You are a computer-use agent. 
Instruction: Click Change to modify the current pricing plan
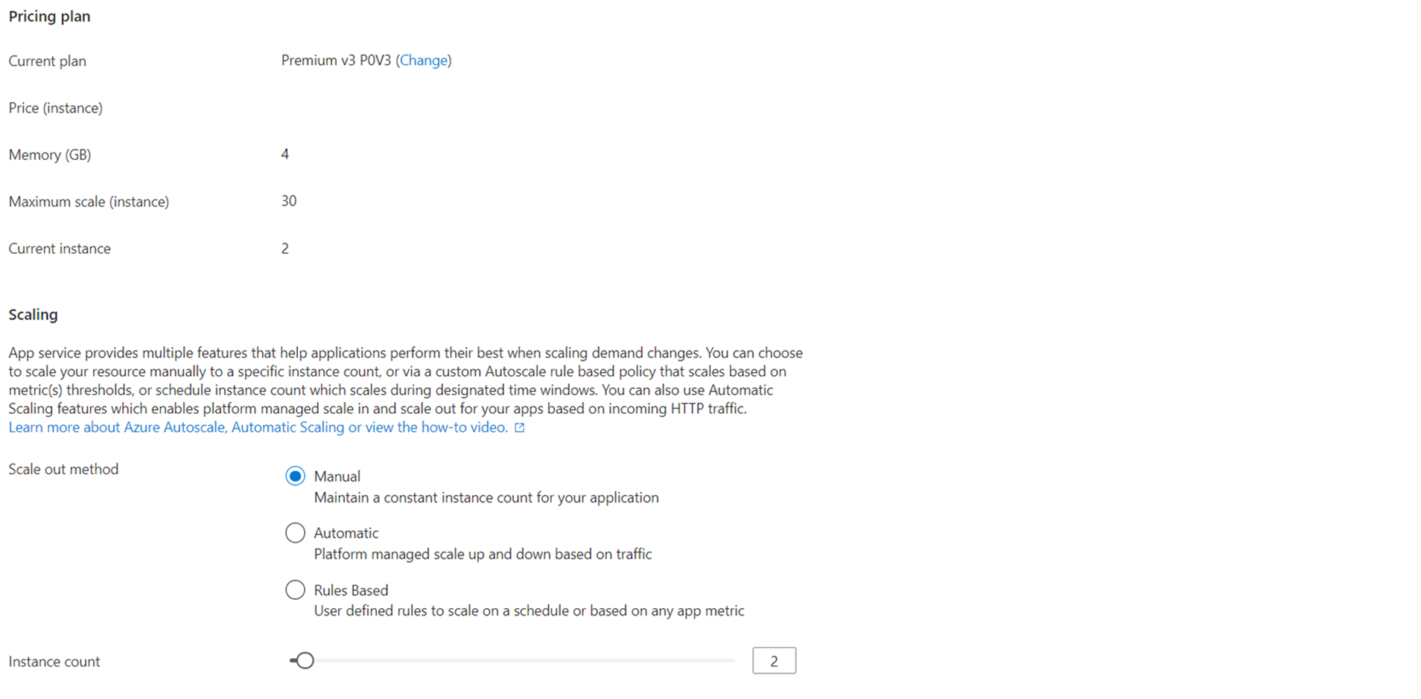(x=424, y=60)
